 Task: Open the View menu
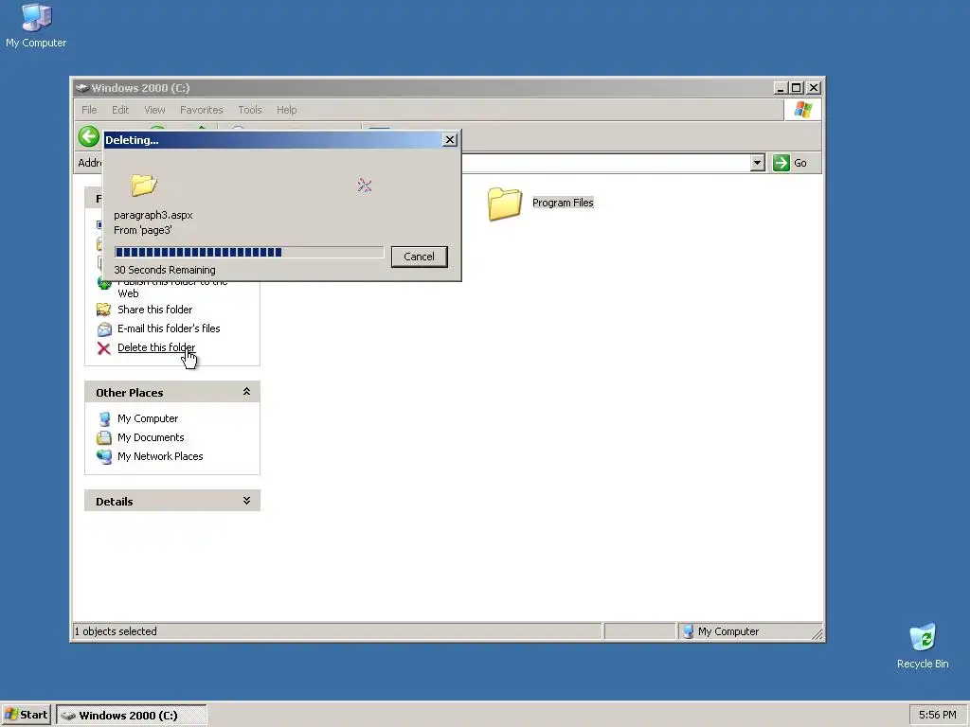point(154,110)
